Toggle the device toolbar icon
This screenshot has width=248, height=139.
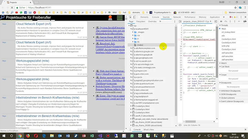click(x=134, y=17)
